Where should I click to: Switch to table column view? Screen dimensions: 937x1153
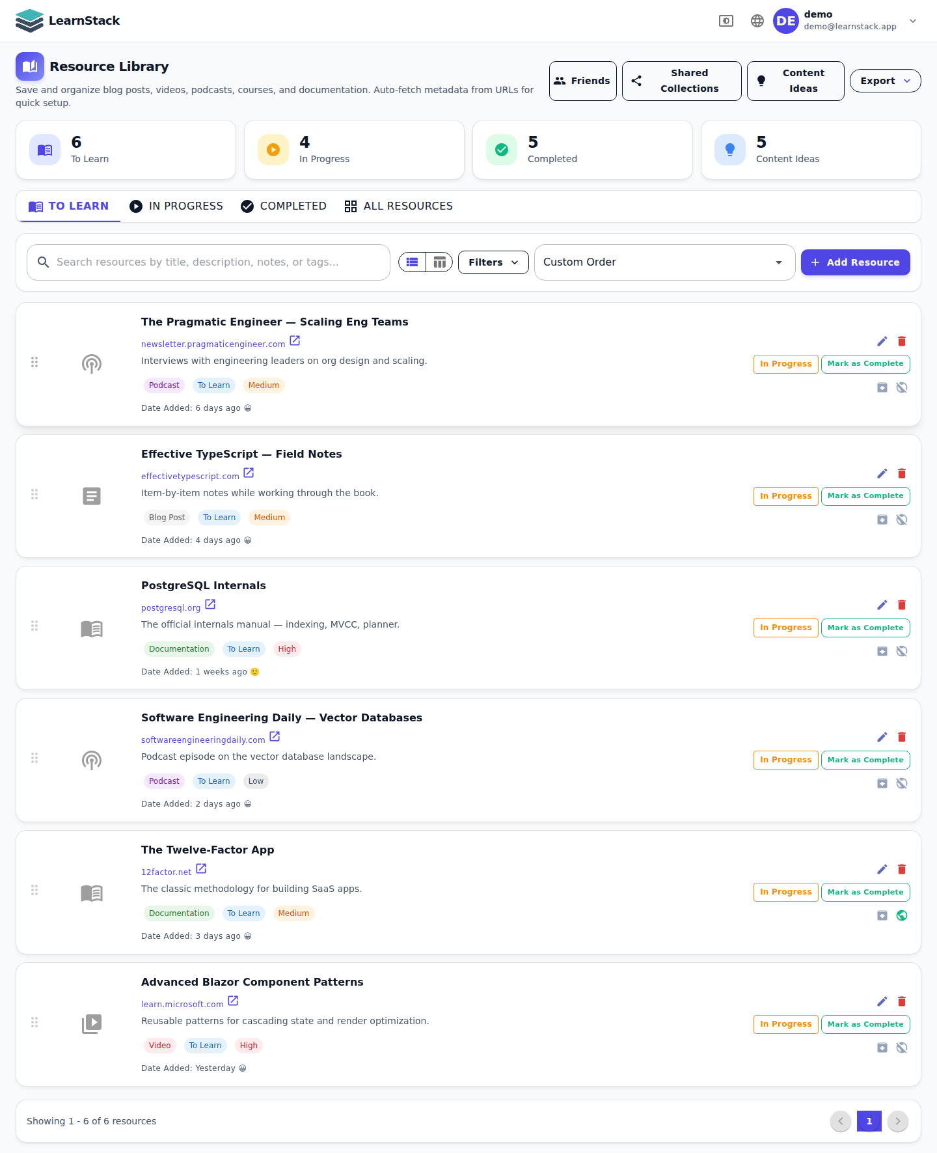point(440,262)
